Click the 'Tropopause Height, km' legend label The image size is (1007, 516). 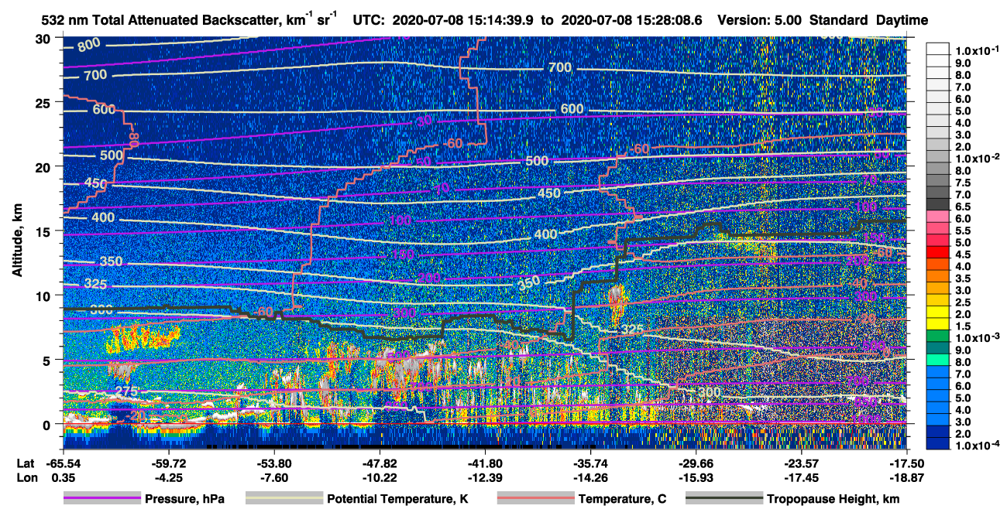click(832, 499)
